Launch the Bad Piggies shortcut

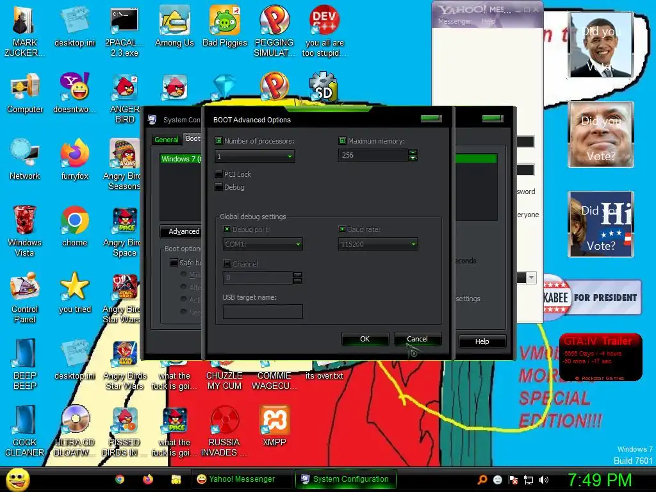point(225,26)
